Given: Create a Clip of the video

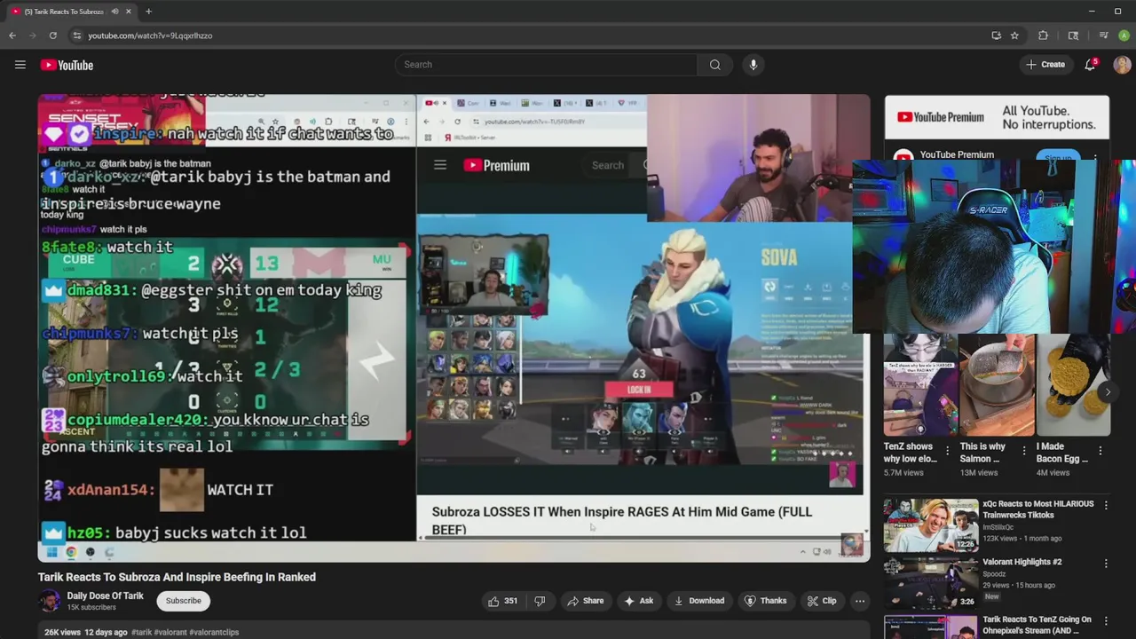Looking at the screenshot, I should pyautogui.click(x=821, y=601).
